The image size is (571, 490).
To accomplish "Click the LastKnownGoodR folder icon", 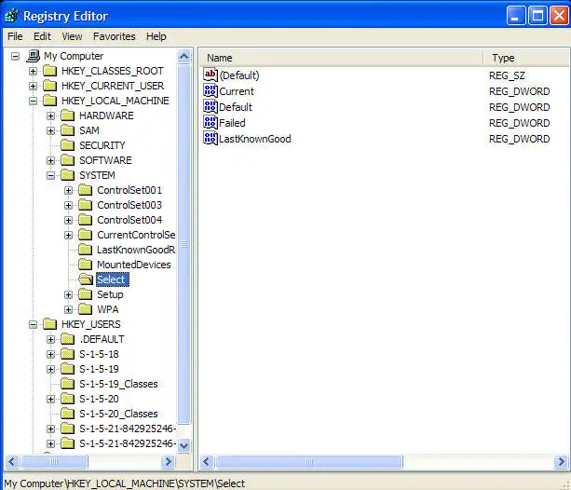I will (x=85, y=250).
